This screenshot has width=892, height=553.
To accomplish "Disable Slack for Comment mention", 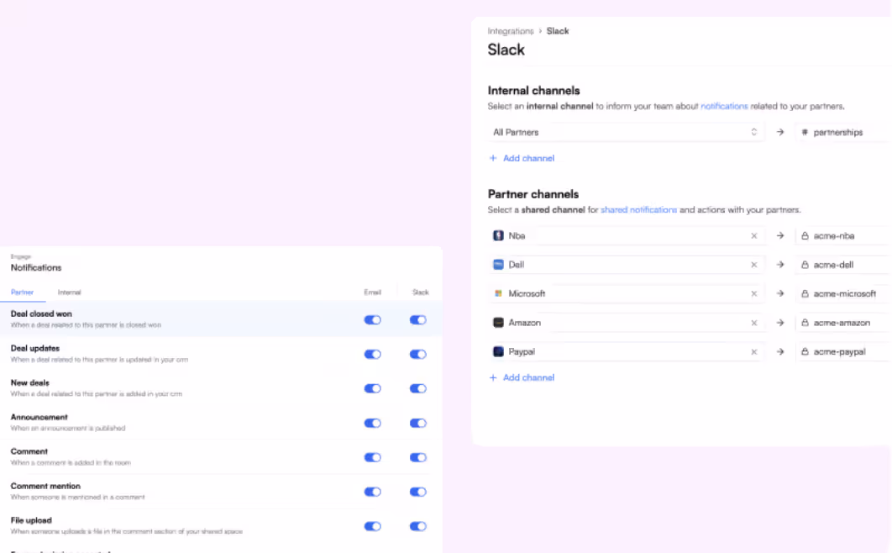I will point(418,492).
